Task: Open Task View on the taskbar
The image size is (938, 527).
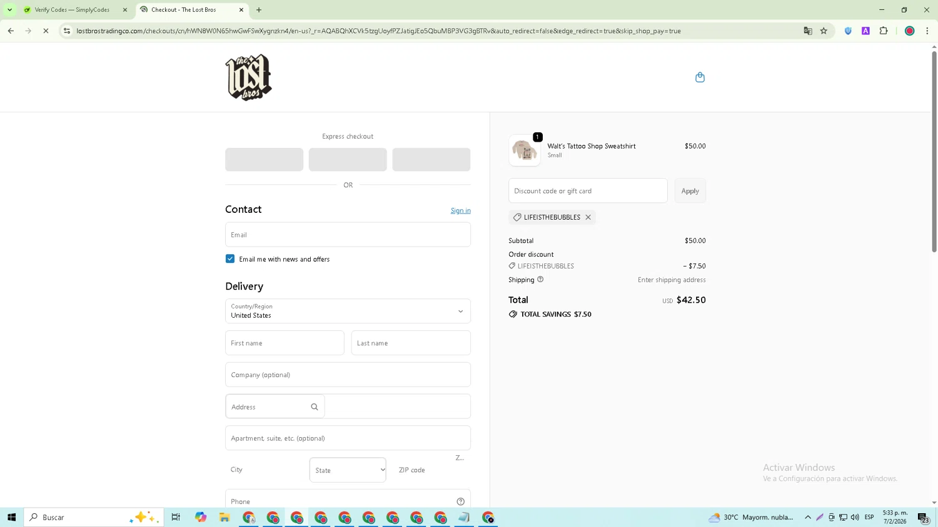Action: tap(176, 517)
